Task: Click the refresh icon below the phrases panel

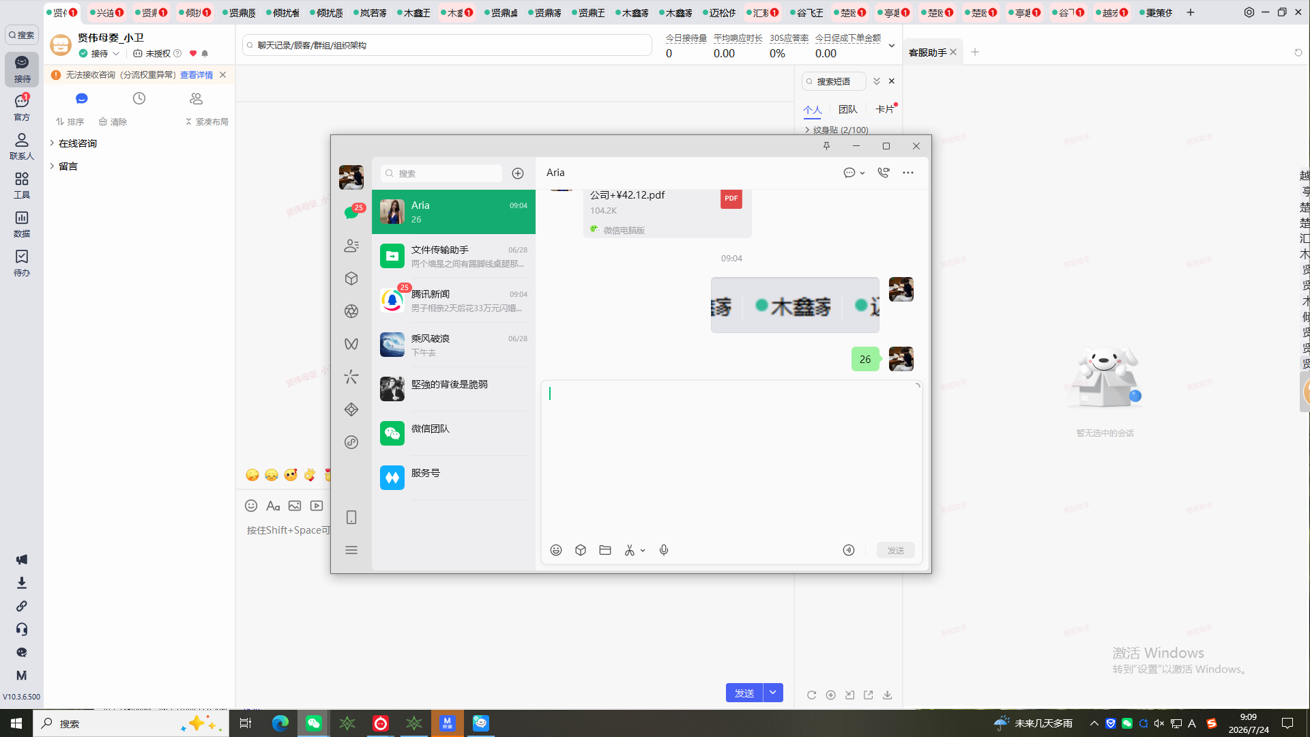Action: point(811,695)
